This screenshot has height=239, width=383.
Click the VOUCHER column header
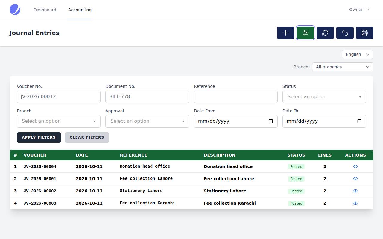click(35, 155)
